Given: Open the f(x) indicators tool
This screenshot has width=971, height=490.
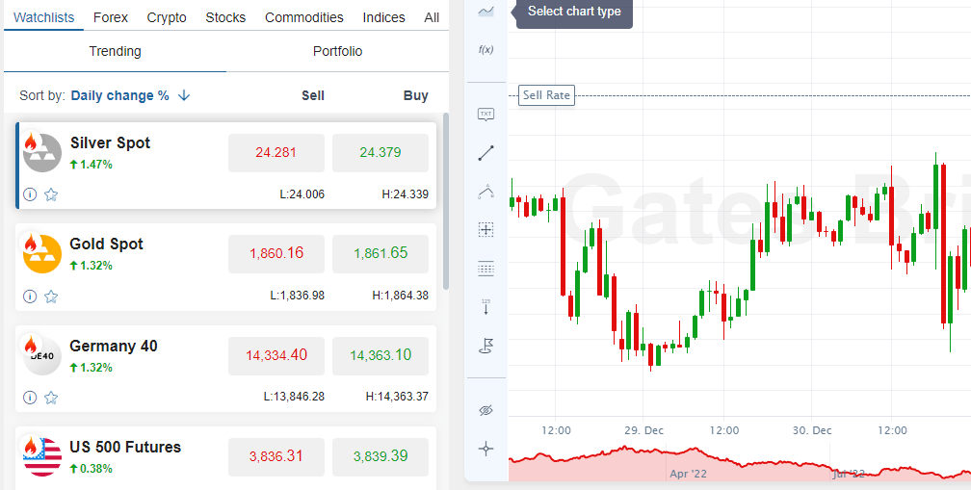Looking at the screenshot, I should click(485, 49).
